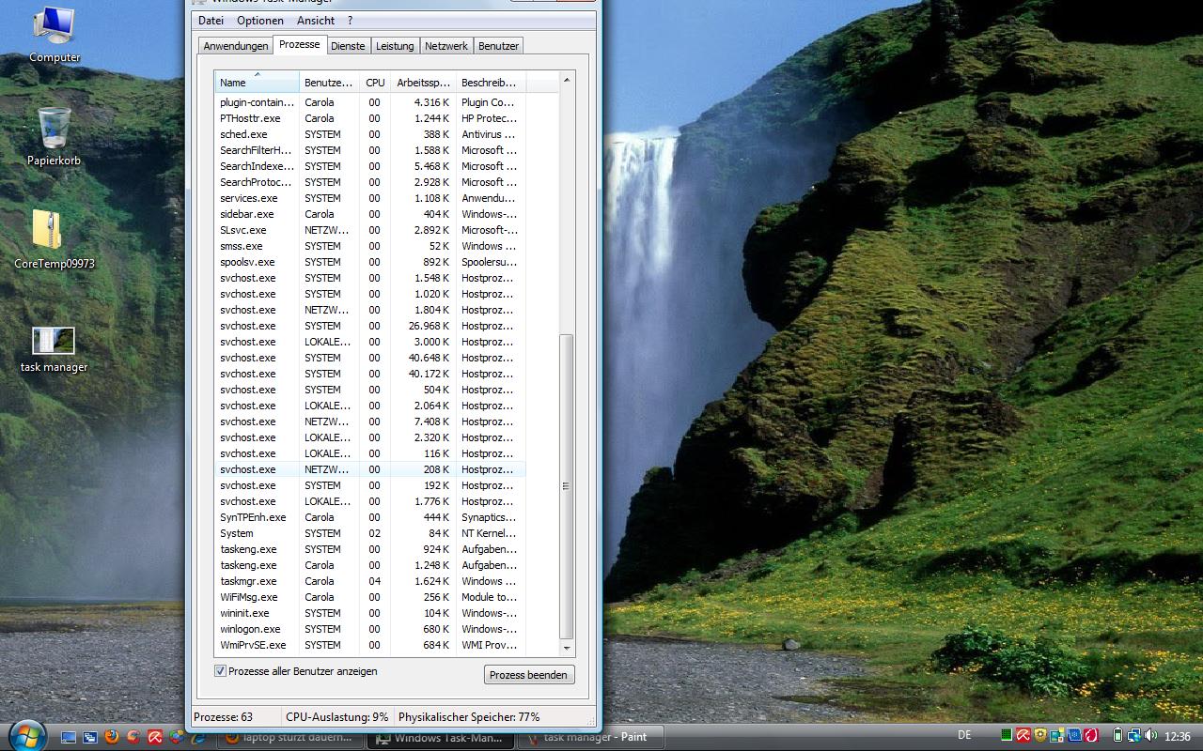Select the sched.exe process row
Viewport: 1203px width, 751px height.
(x=369, y=134)
